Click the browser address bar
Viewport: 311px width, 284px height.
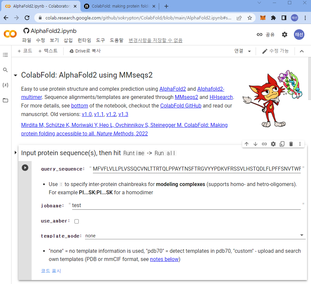138,18
